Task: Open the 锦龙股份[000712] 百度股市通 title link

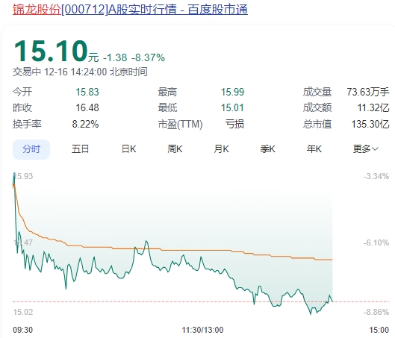Action: coord(130,10)
